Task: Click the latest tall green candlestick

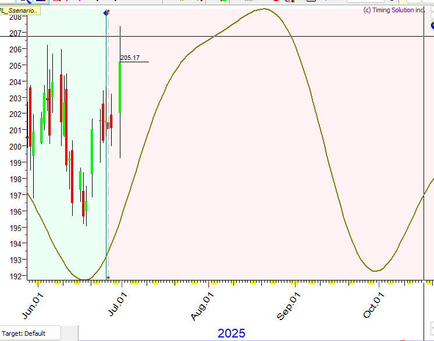Action: click(120, 87)
